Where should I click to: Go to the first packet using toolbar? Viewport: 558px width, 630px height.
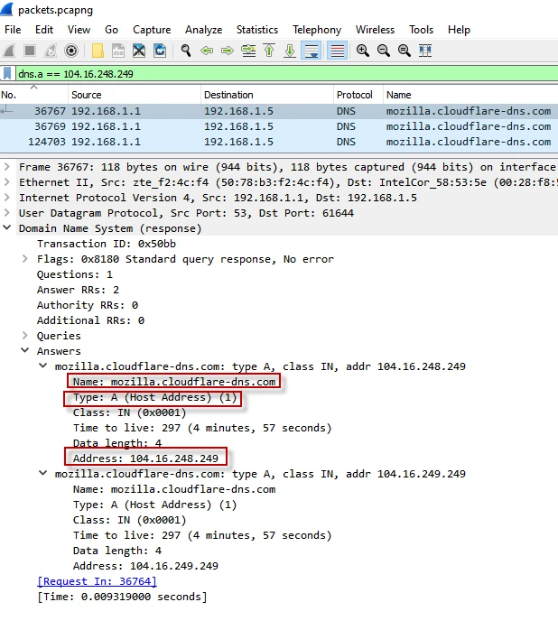point(269,51)
